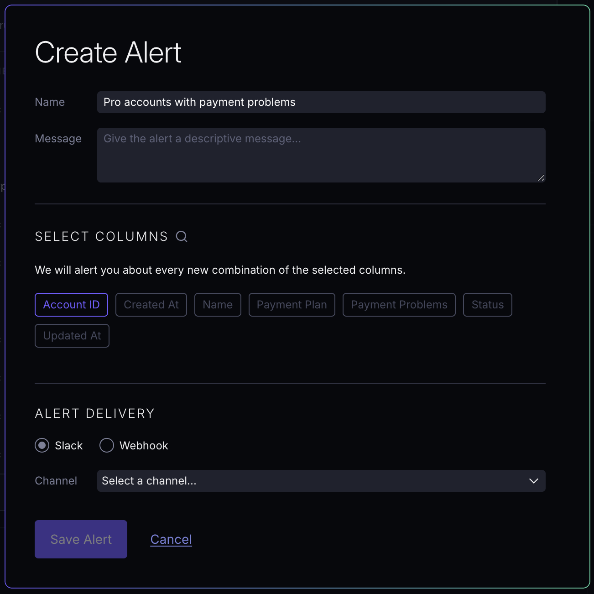The height and width of the screenshot is (594, 594).
Task: Click into the alert Name field
Action: click(321, 102)
